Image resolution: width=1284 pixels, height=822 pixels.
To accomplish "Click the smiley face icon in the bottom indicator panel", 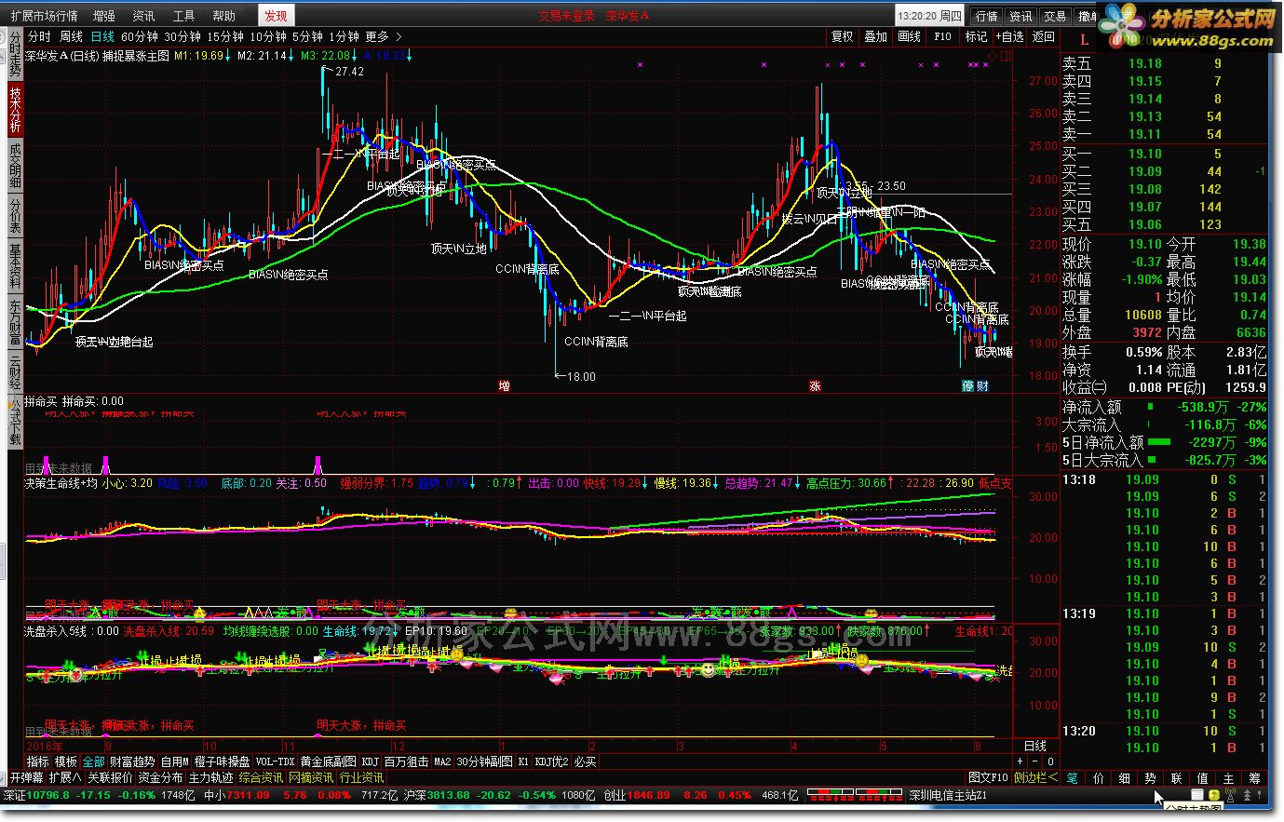I will (710, 669).
